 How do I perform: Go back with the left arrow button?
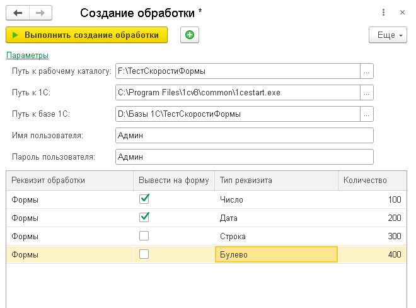coord(18,13)
